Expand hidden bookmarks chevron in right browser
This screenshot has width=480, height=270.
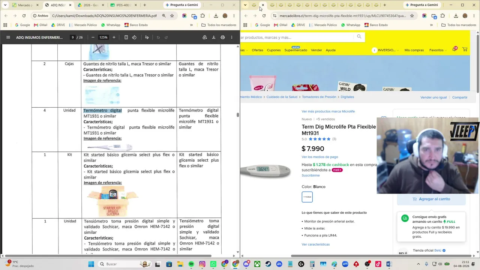(431, 25)
